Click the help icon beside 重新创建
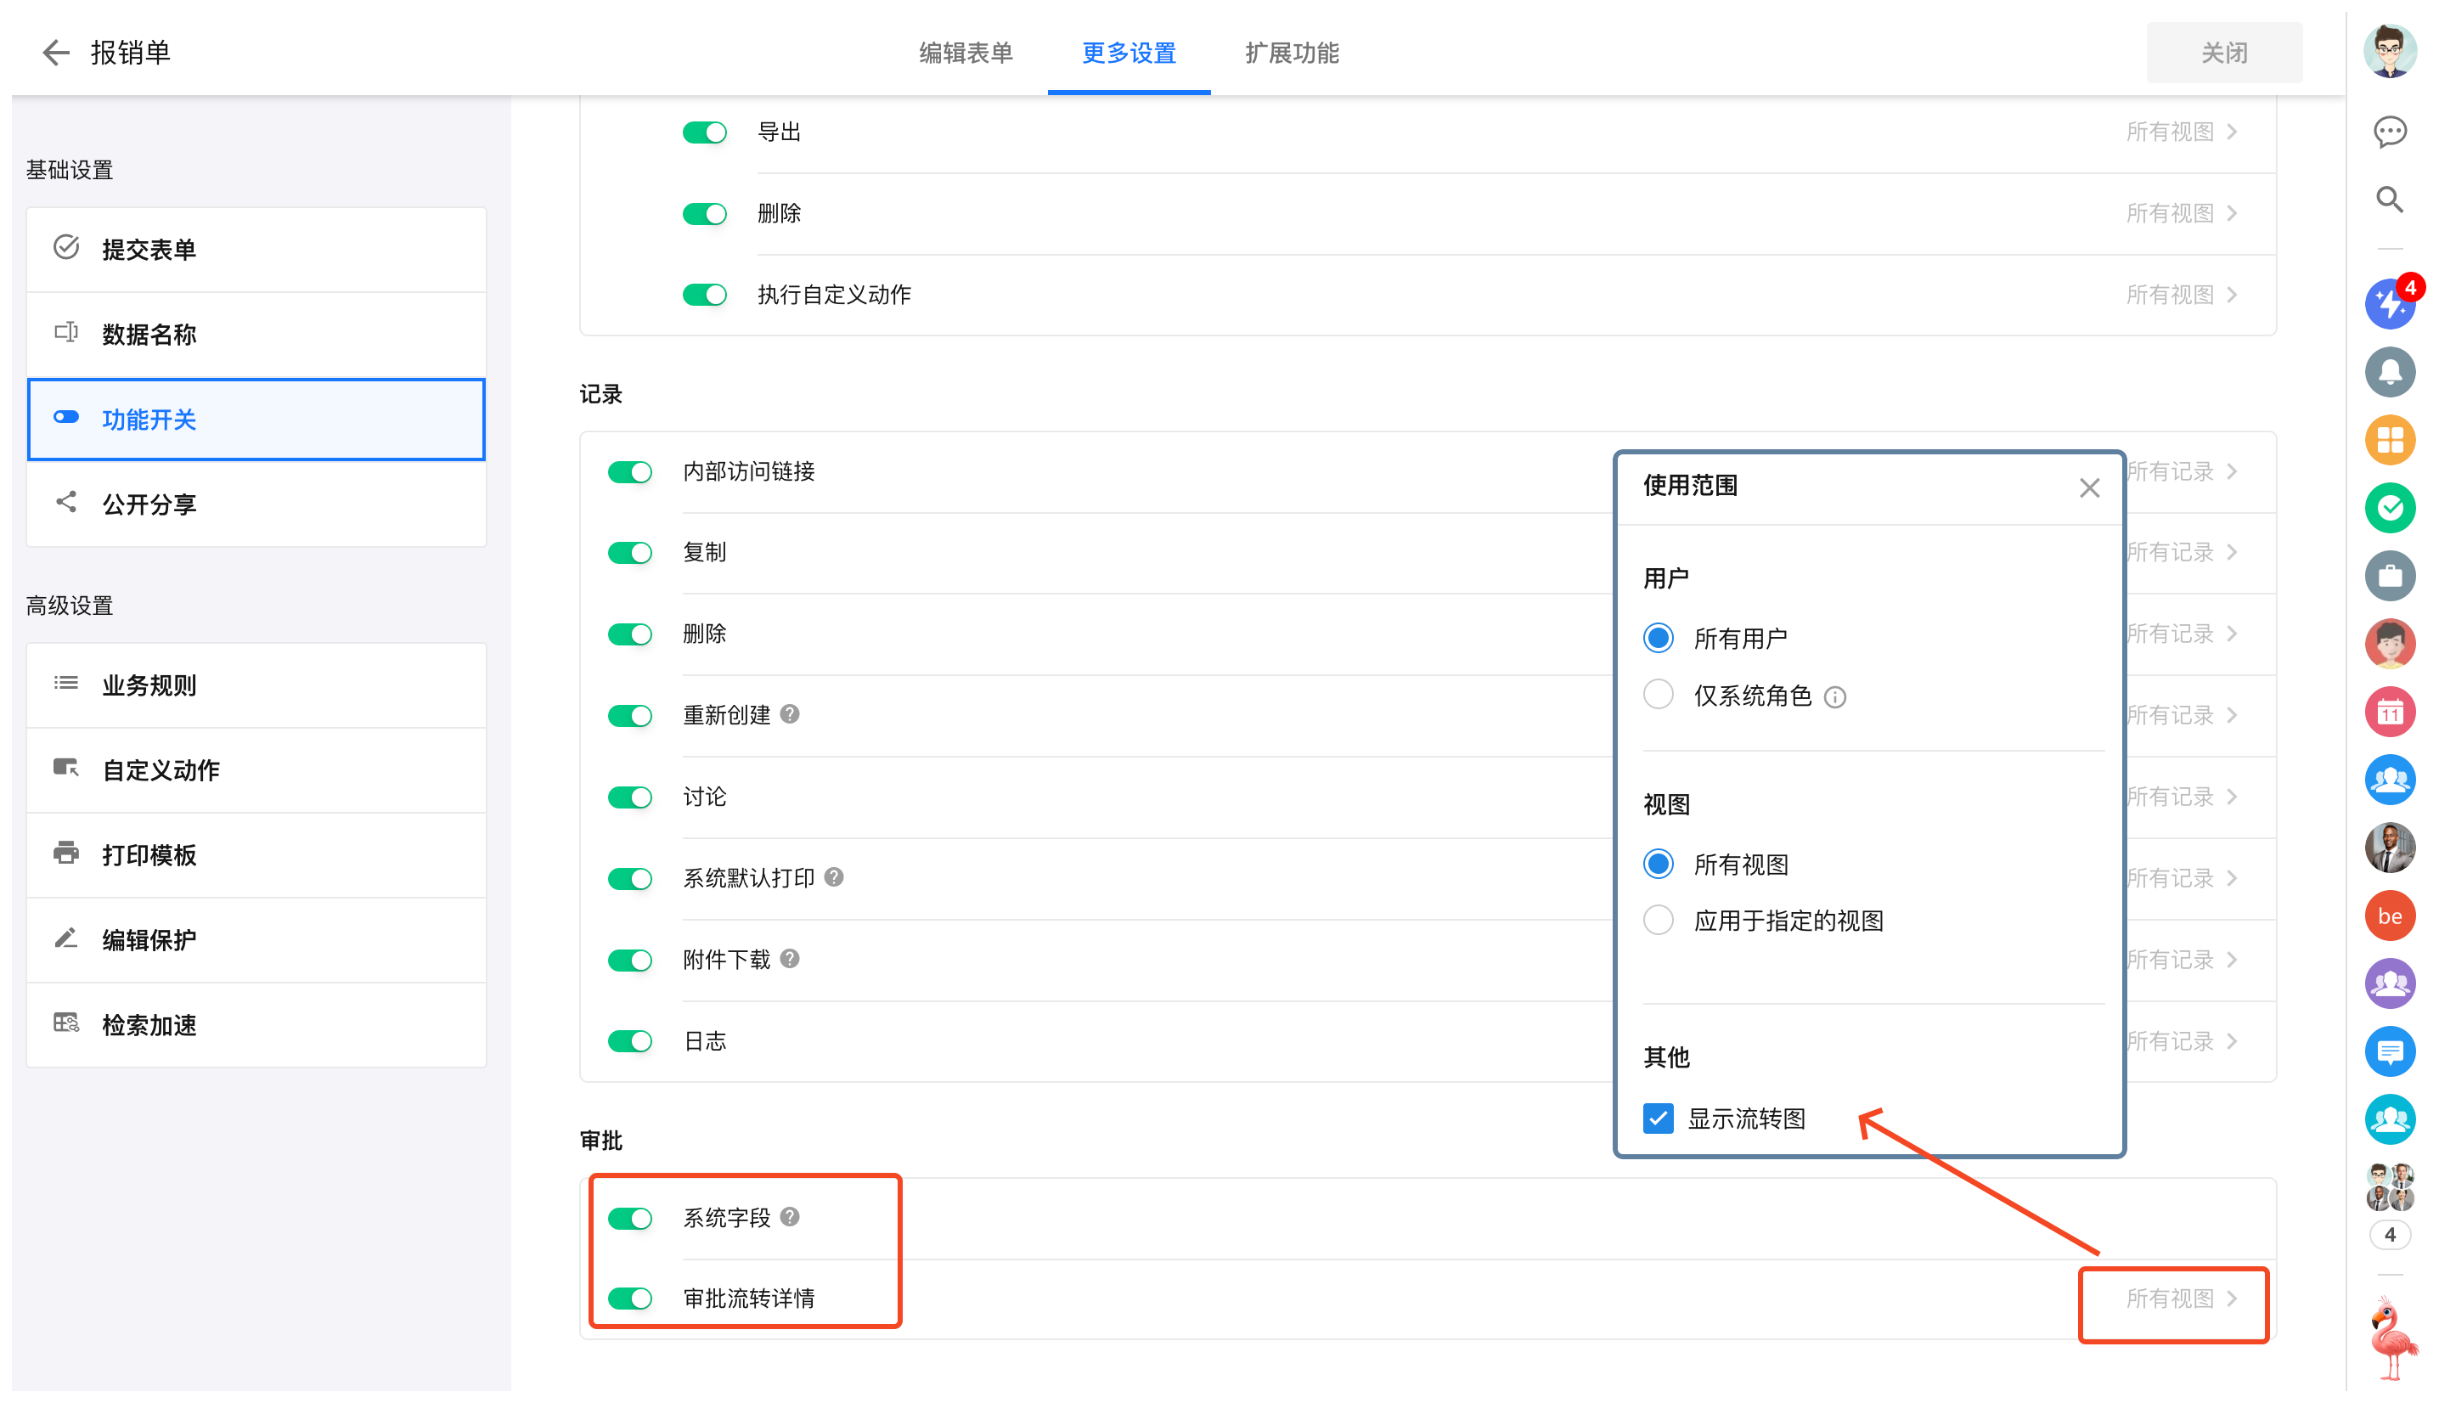 [790, 714]
